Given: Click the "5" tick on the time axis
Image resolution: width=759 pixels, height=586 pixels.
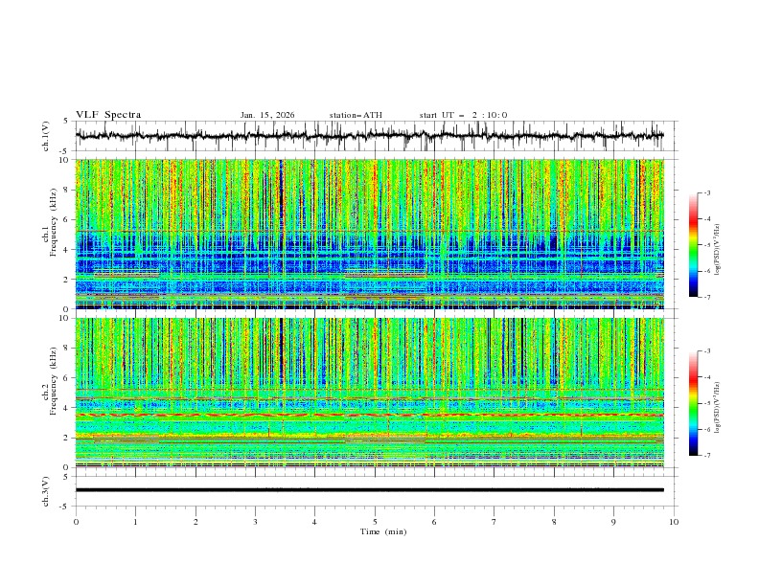Looking at the screenshot, I should (x=375, y=522).
